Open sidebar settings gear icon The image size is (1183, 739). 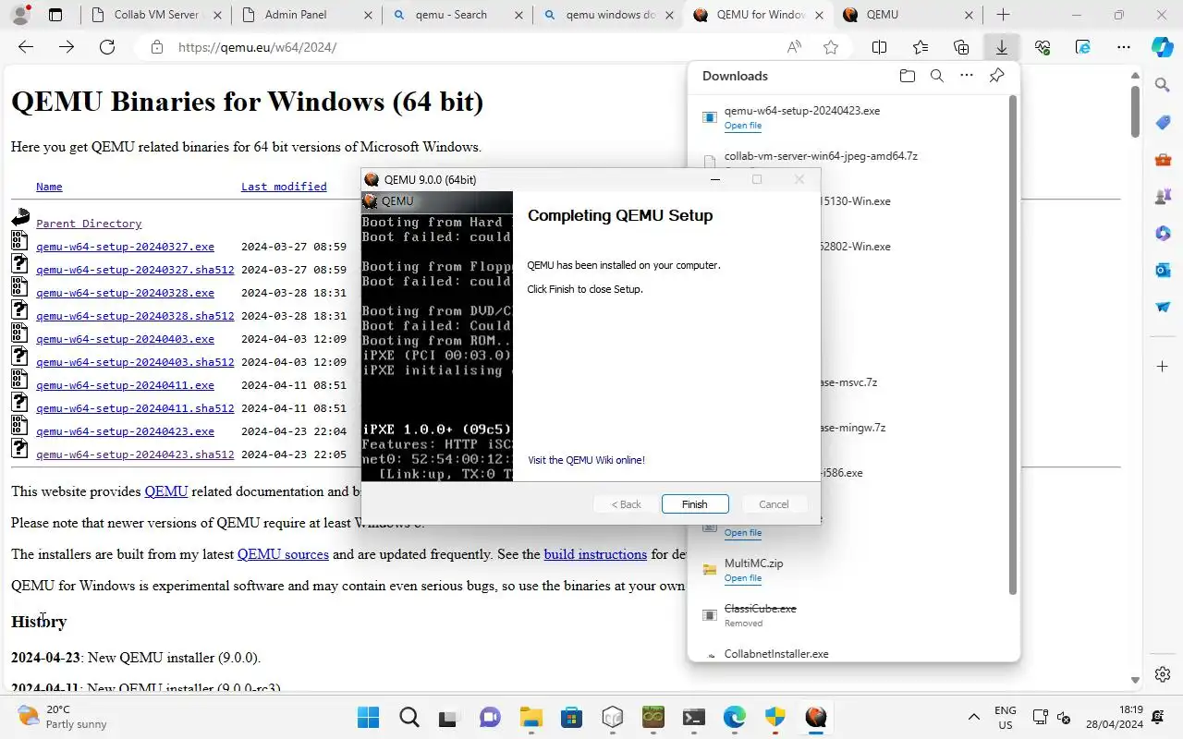[1163, 674]
